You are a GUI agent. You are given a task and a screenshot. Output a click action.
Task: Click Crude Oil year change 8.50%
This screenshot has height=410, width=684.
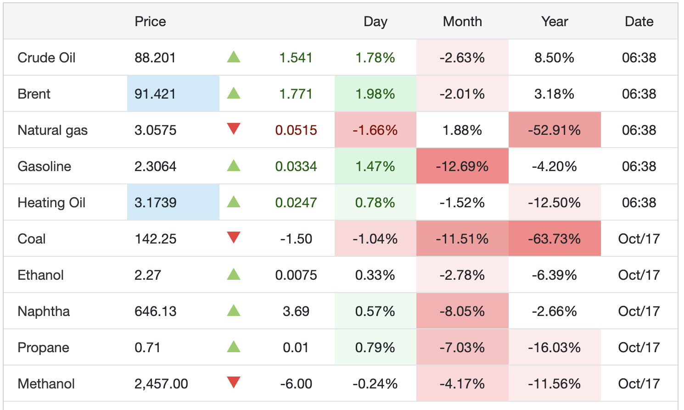[555, 58]
